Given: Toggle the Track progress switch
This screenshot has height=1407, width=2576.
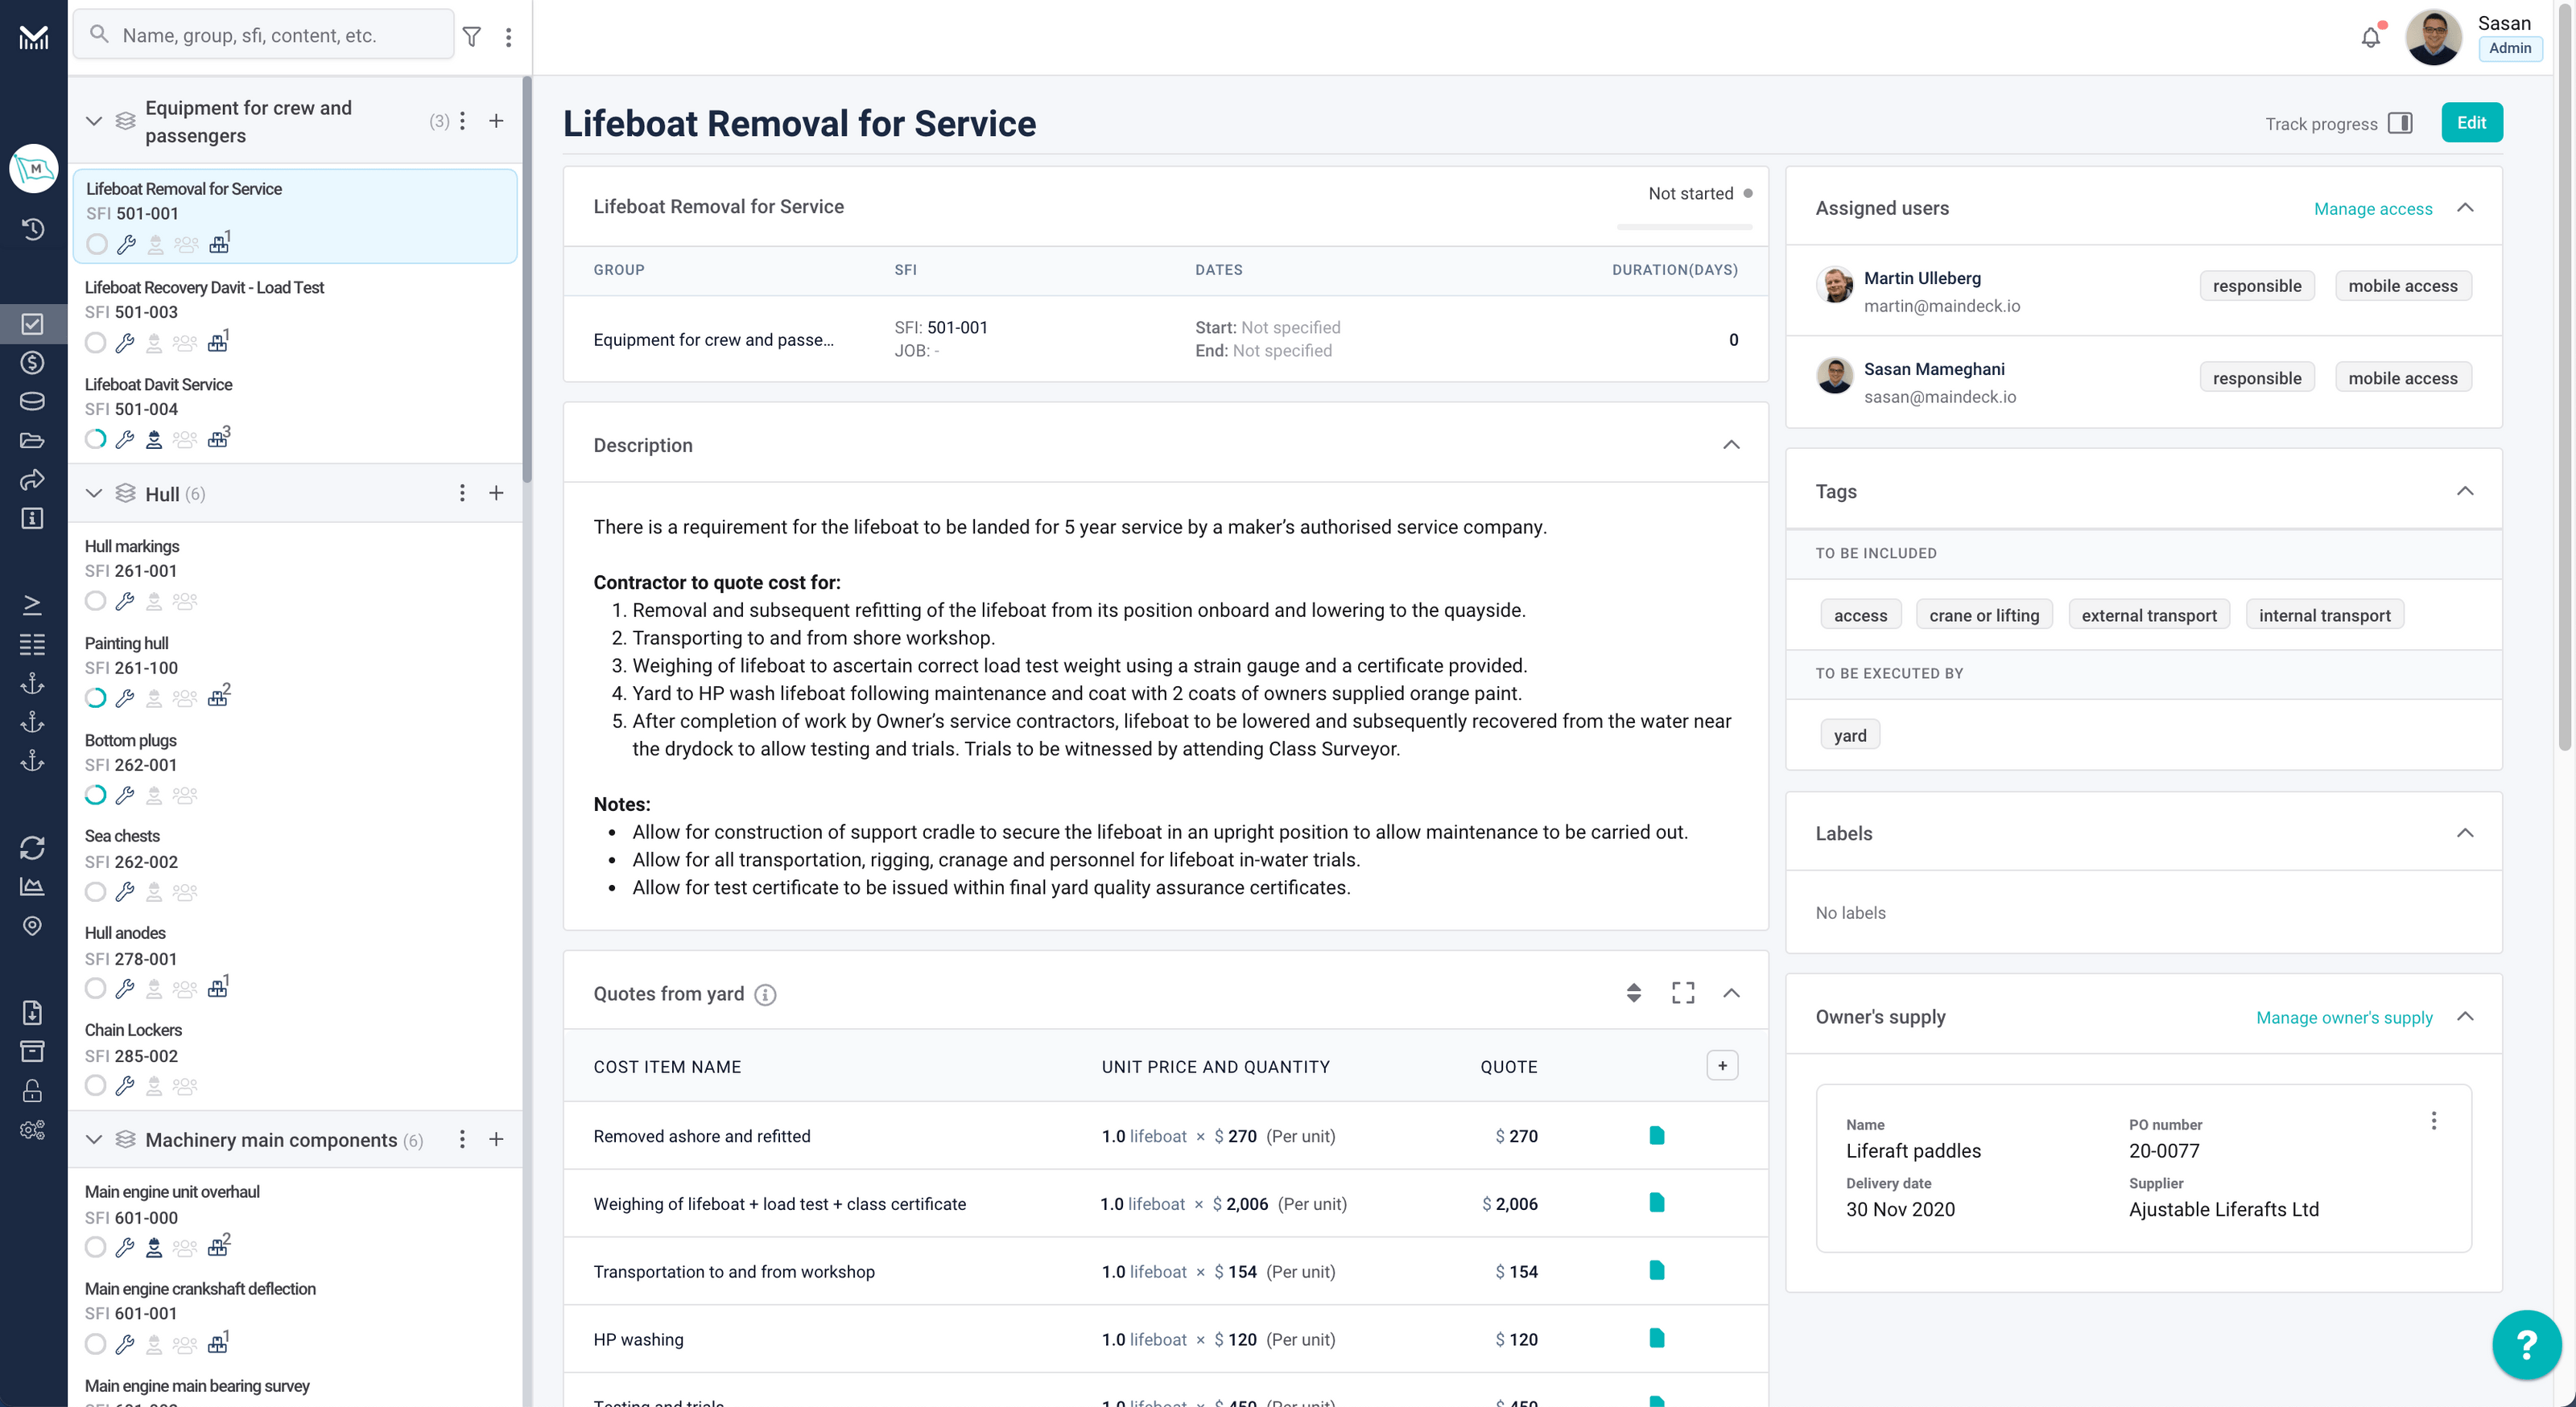Looking at the screenshot, I should click(x=2400, y=123).
